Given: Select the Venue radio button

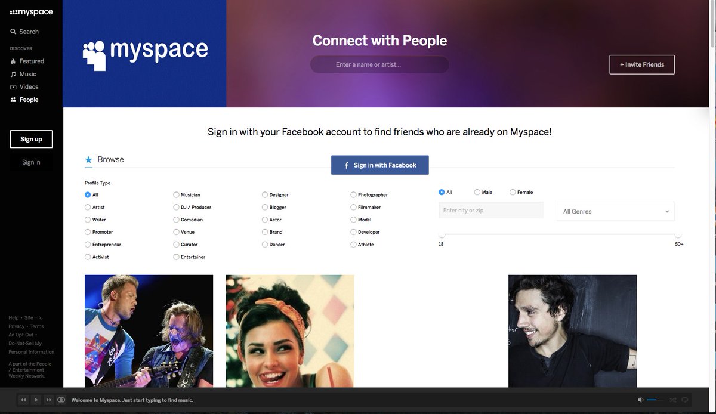Looking at the screenshot, I should [176, 232].
